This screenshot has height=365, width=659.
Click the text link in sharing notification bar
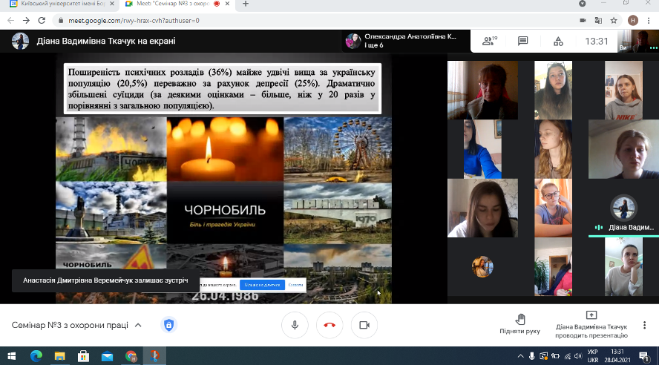click(295, 285)
